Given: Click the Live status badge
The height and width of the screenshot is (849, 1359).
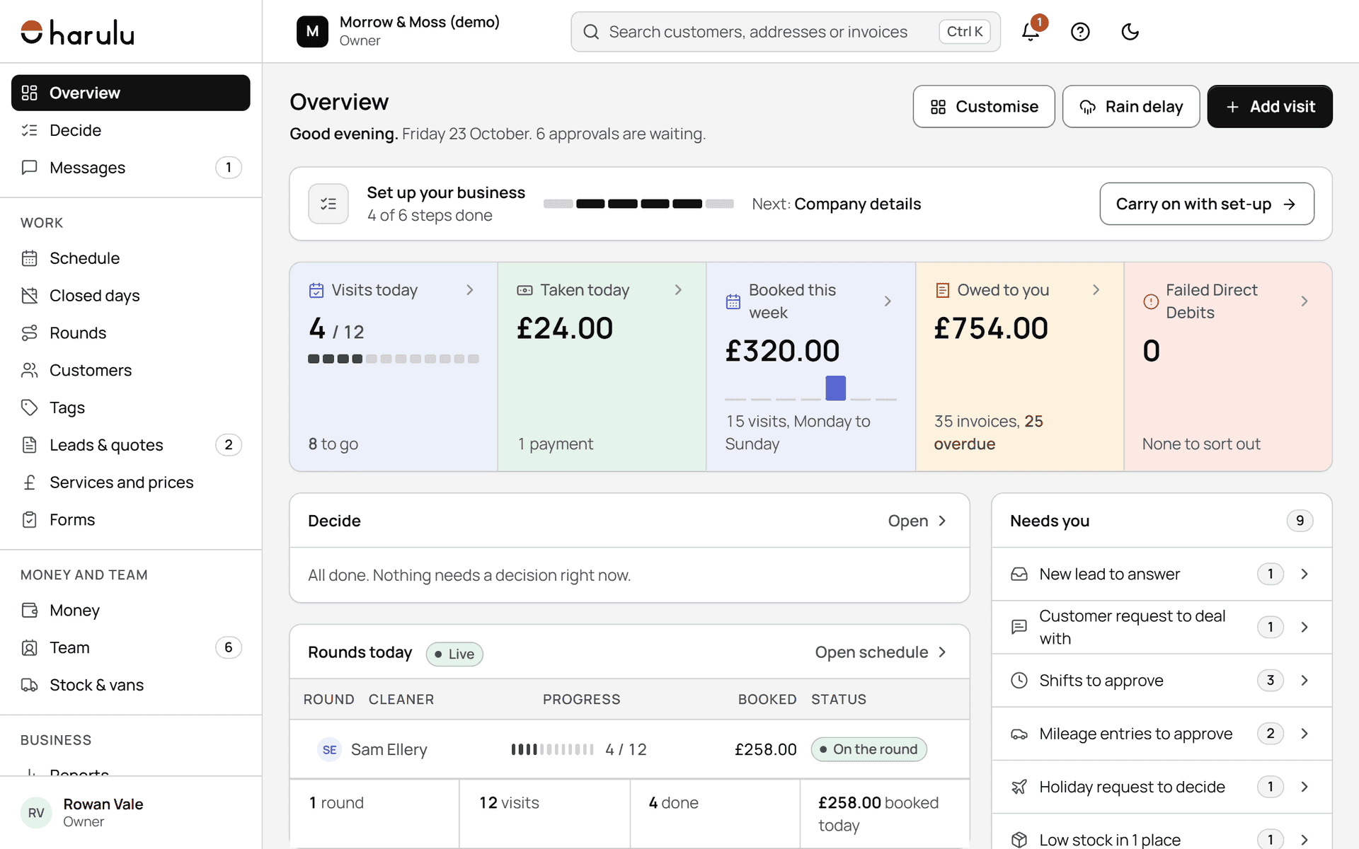Looking at the screenshot, I should 454,654.
